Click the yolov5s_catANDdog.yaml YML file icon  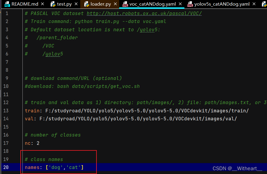tap(190, 4)
